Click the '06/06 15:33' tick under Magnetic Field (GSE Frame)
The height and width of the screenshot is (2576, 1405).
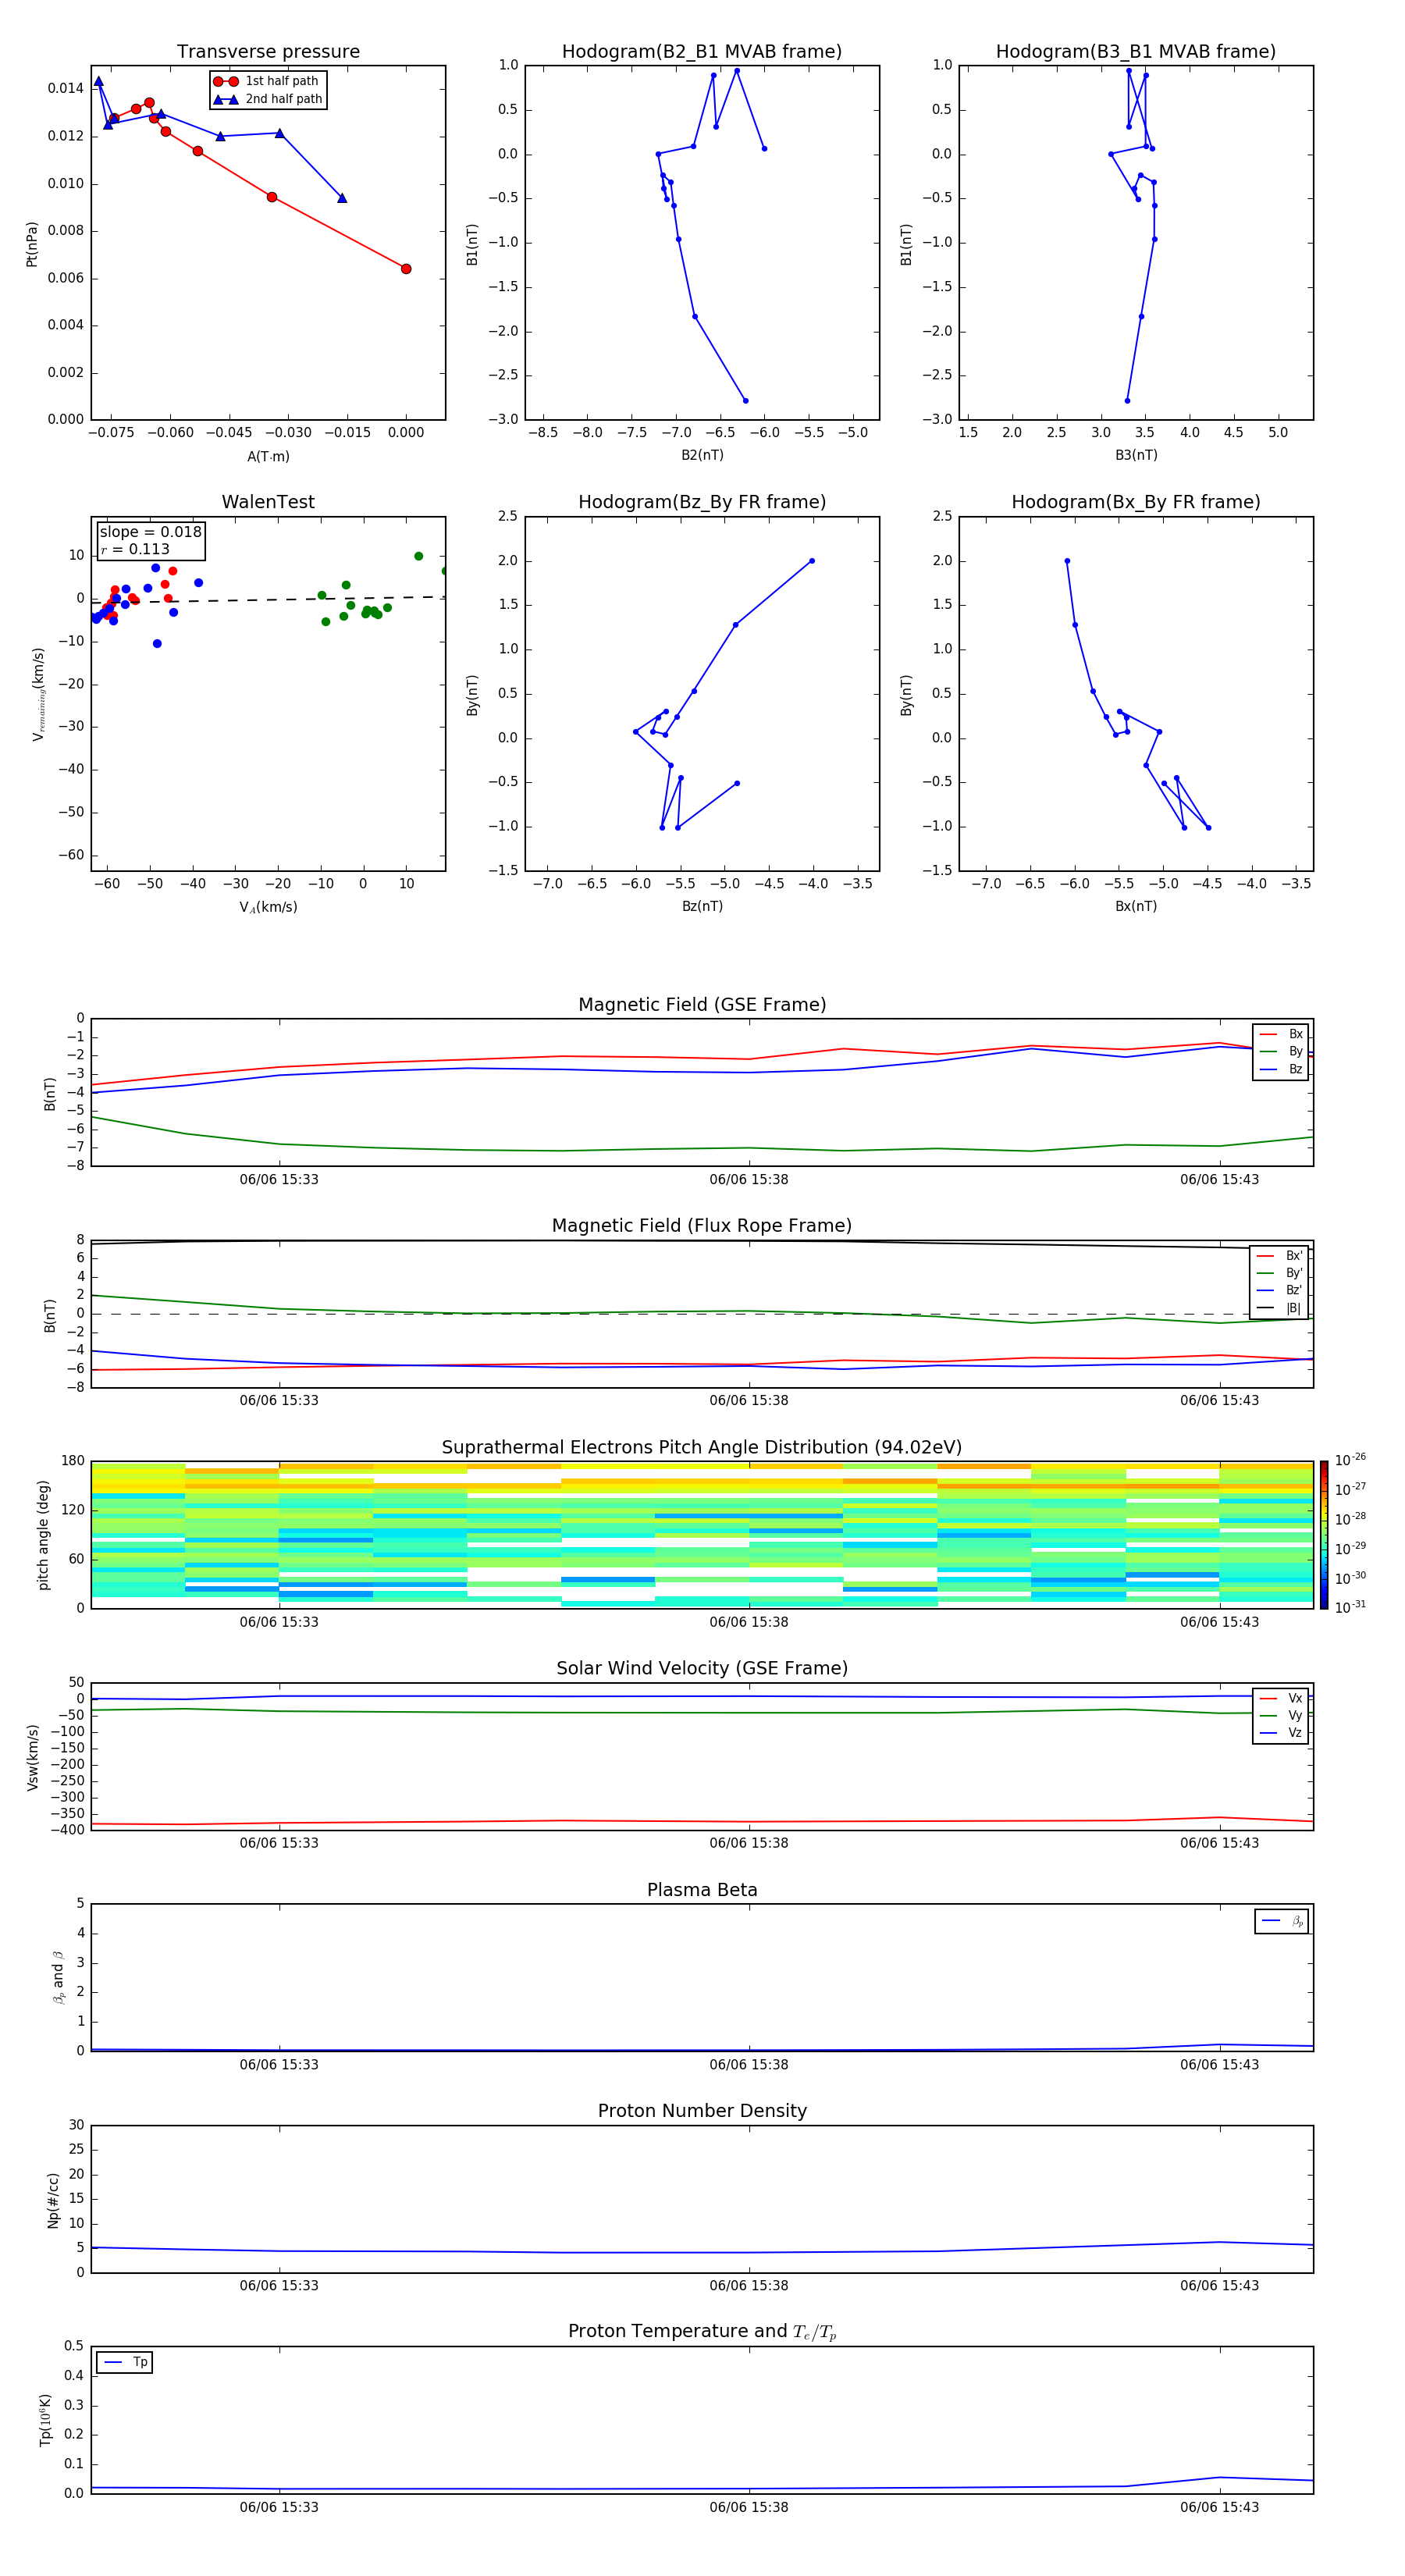(279, 1179)
